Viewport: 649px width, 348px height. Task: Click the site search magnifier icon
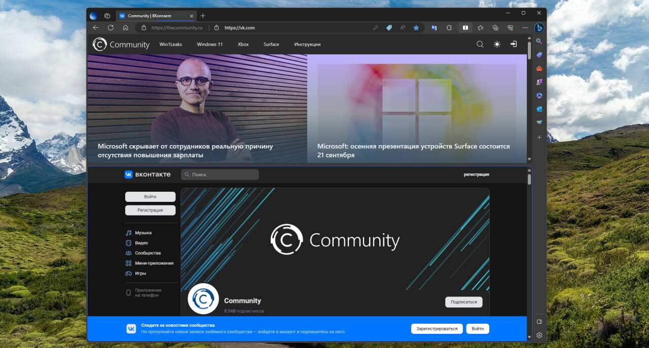click(x=480, y=45)
